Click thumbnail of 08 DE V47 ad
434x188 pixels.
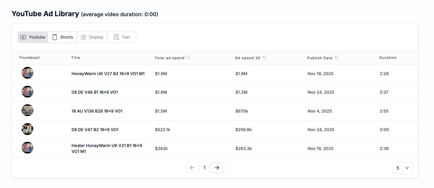coord(27,129)
